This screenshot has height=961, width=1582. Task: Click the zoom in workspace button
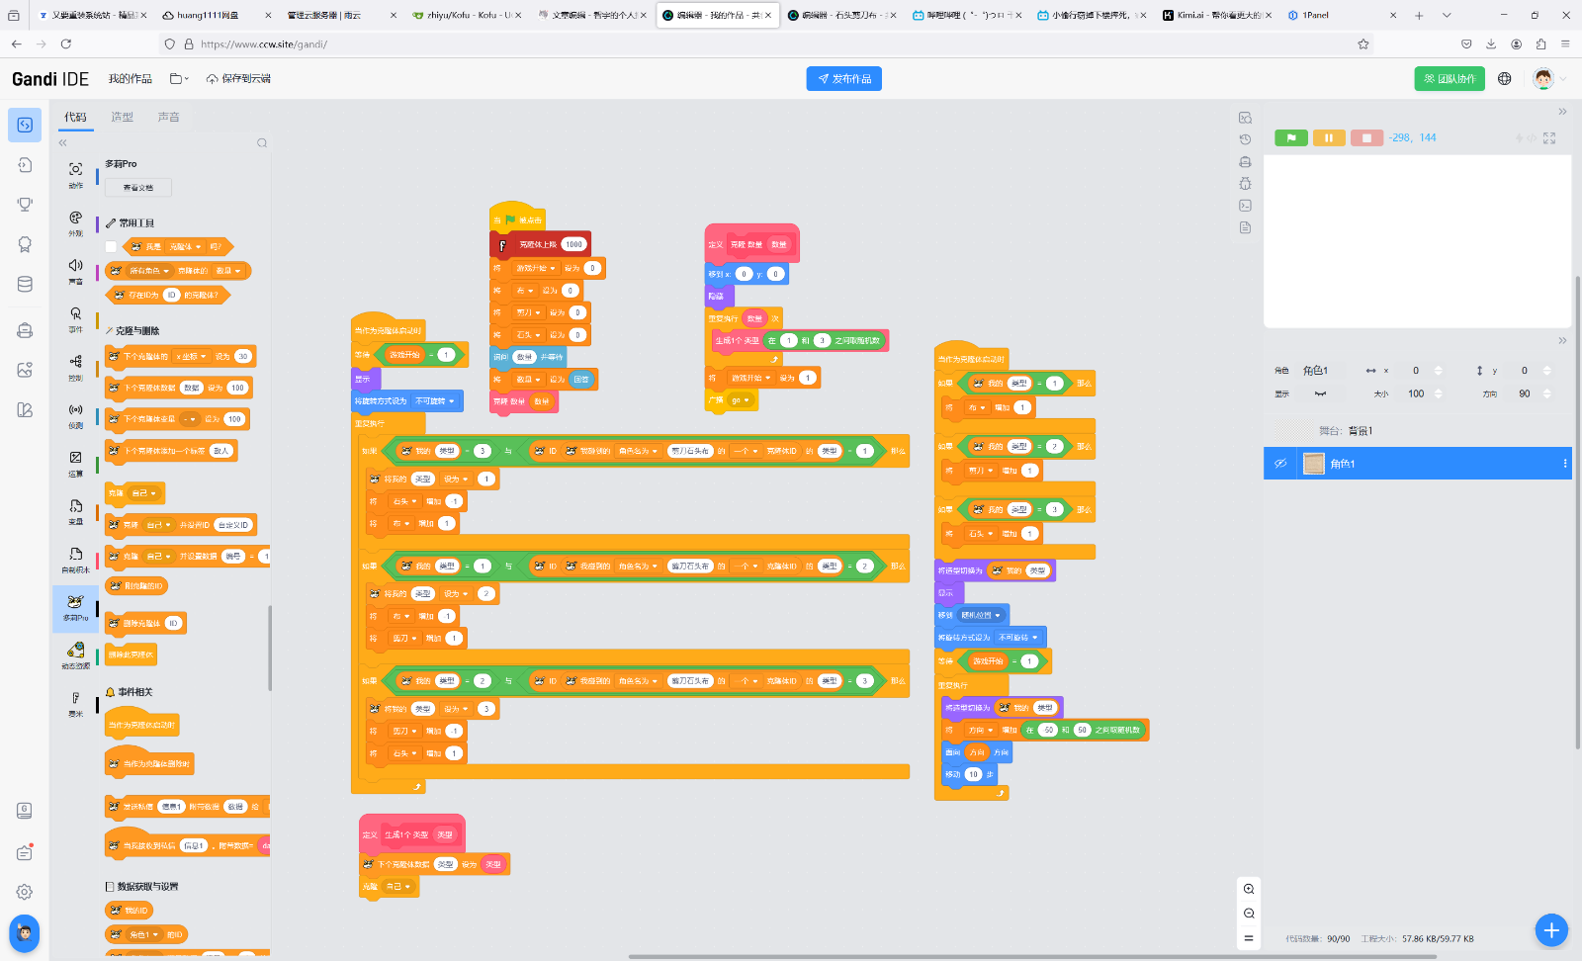[x=1249, y=889]
